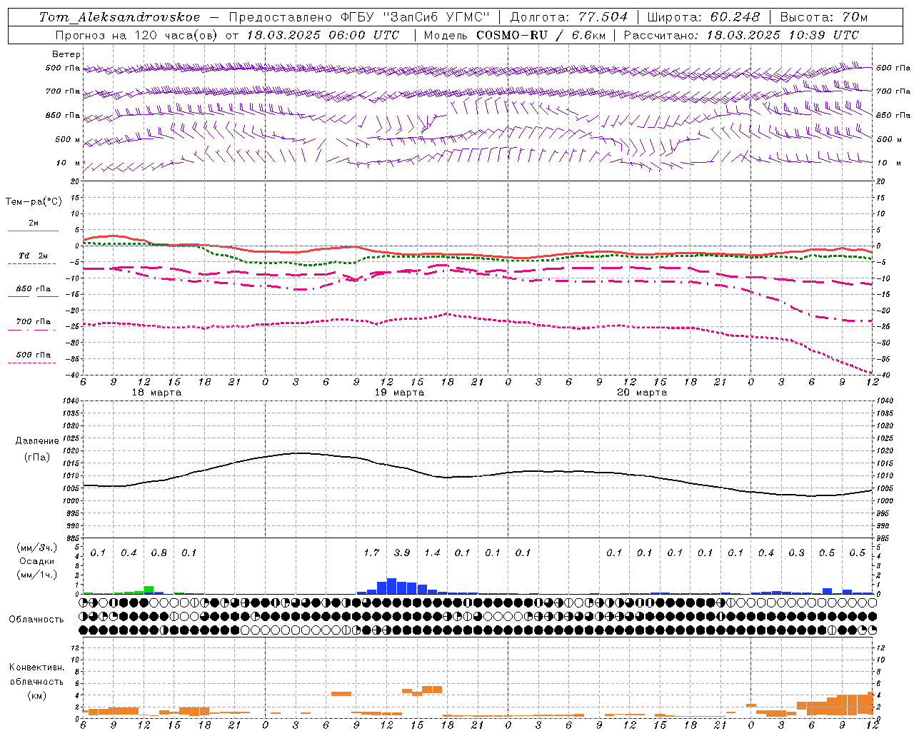Click the Облачность panel label

[36, 620]
